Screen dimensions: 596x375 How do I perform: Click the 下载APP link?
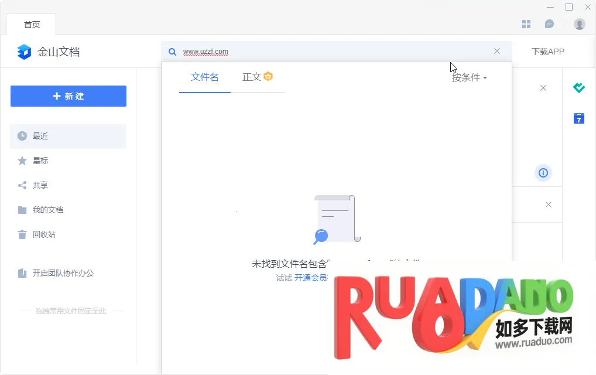tap(547, 52)
